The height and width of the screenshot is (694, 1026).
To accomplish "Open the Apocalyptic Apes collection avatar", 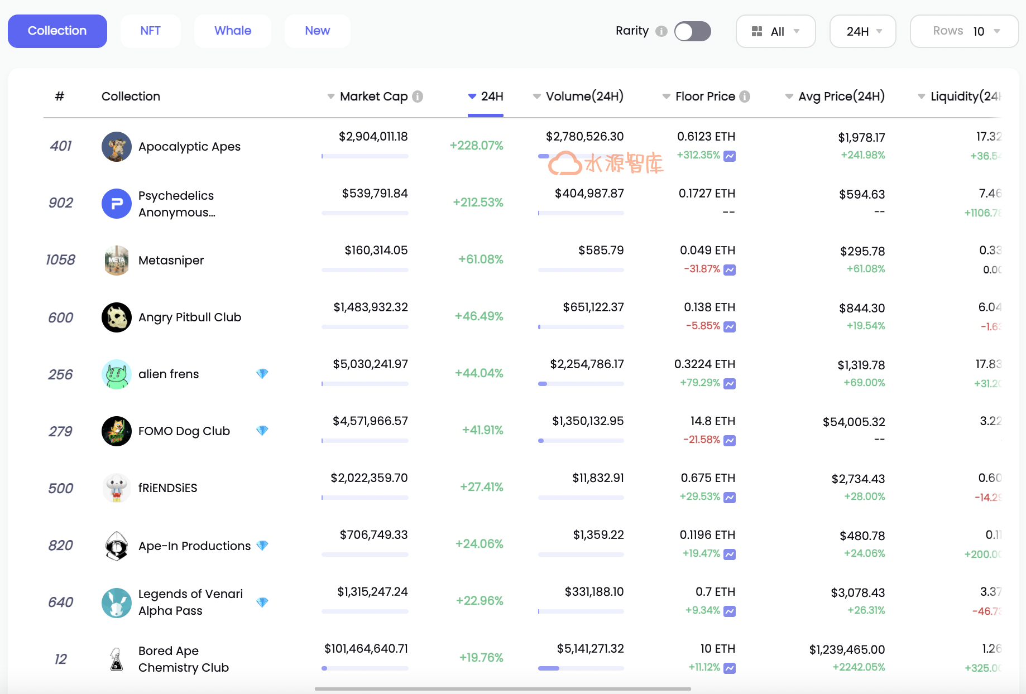I will [117, 147].
